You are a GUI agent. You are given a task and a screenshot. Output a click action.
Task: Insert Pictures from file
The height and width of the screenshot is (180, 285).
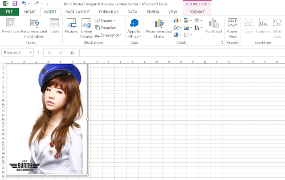[x=71, y=26]
